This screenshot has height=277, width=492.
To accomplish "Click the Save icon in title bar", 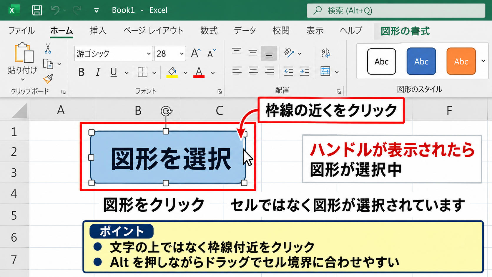I will tap(37, 10).
